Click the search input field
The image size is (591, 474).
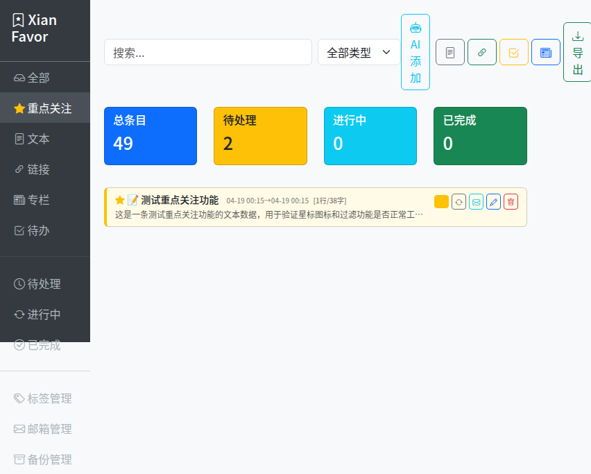[208, 52]
